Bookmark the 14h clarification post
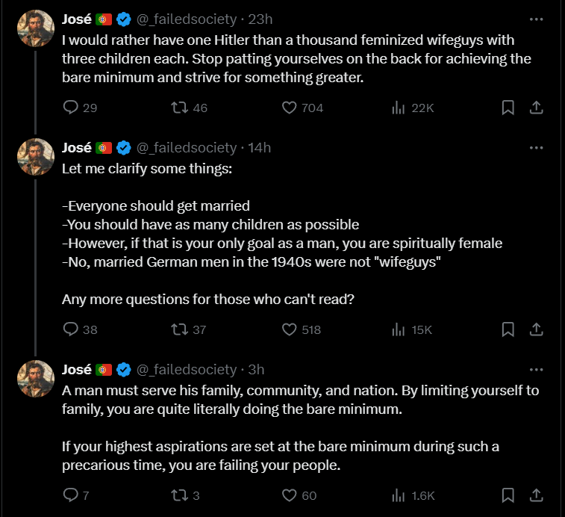The width and height of the screenshot is (565, 517). click(508, 329)
